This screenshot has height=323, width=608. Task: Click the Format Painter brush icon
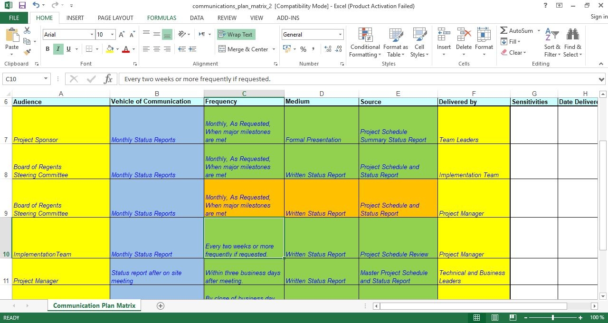(27, 52)
